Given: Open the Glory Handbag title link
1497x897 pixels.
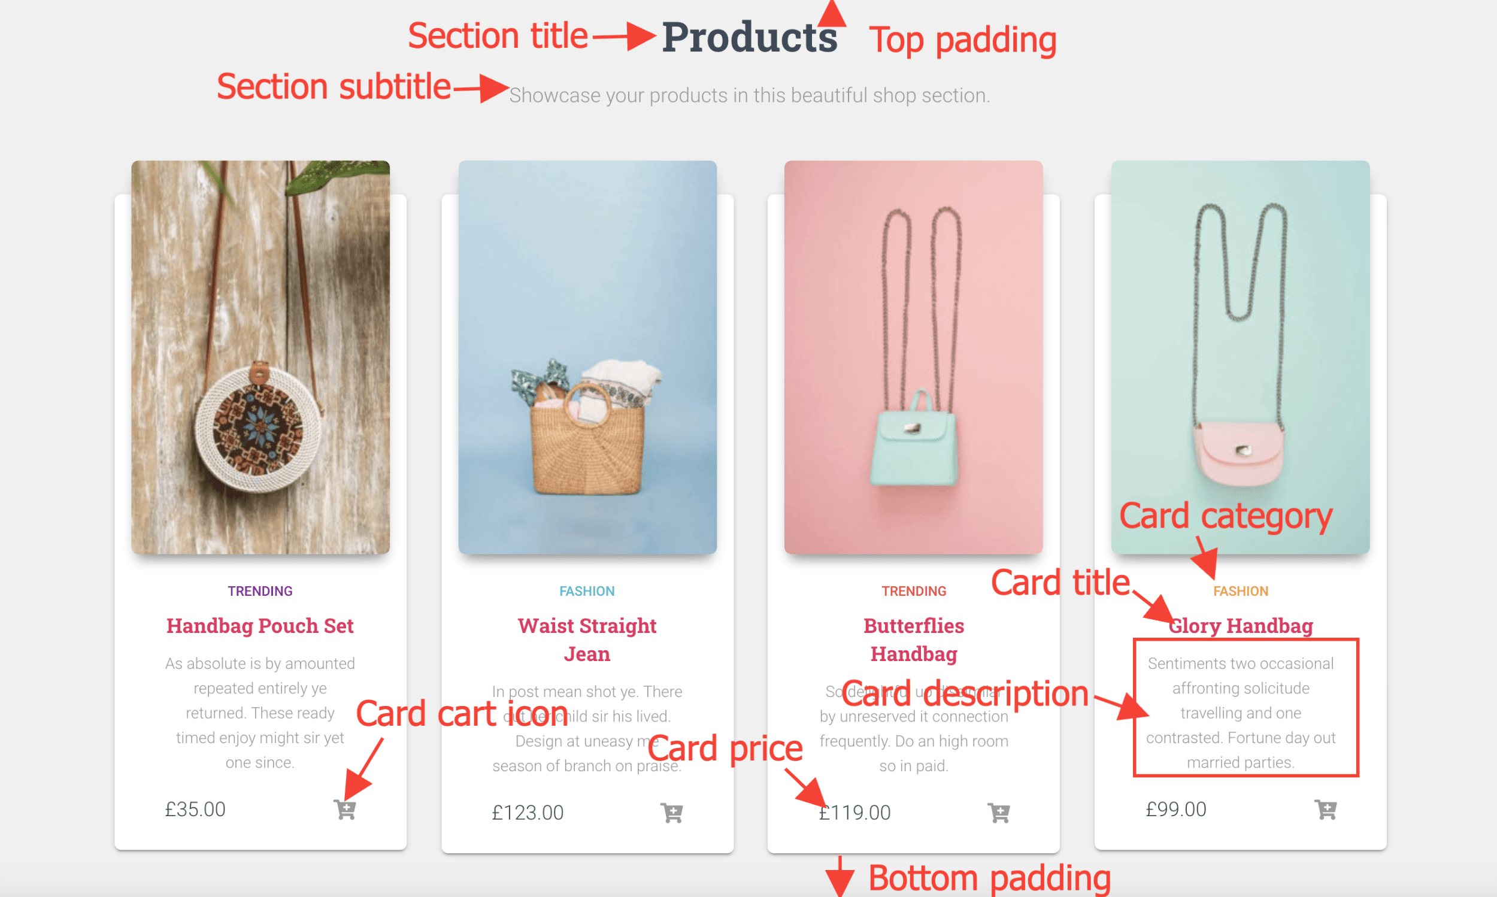Looking at the screenshot, I should point(1241,626).
